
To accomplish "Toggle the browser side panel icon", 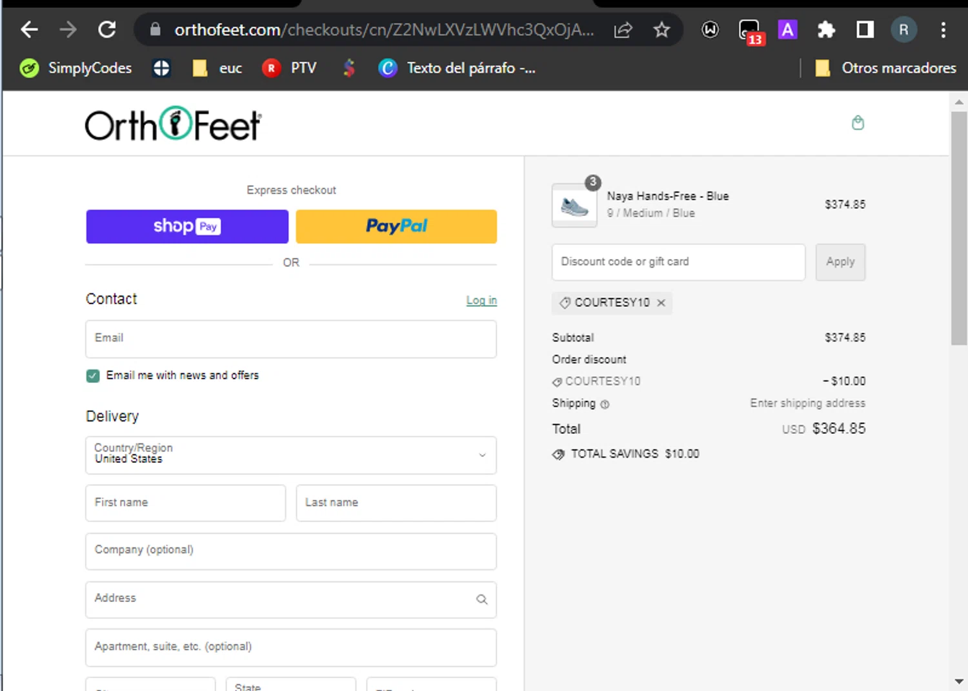I will tap(865, 30).
